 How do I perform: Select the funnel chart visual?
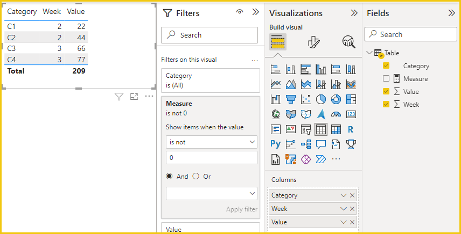pyautogui.click(x=290, y=99)
